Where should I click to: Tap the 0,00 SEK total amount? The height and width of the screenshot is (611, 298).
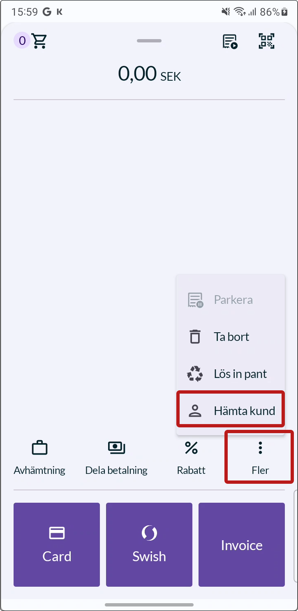pyautogui.click(x=149, y=74)
